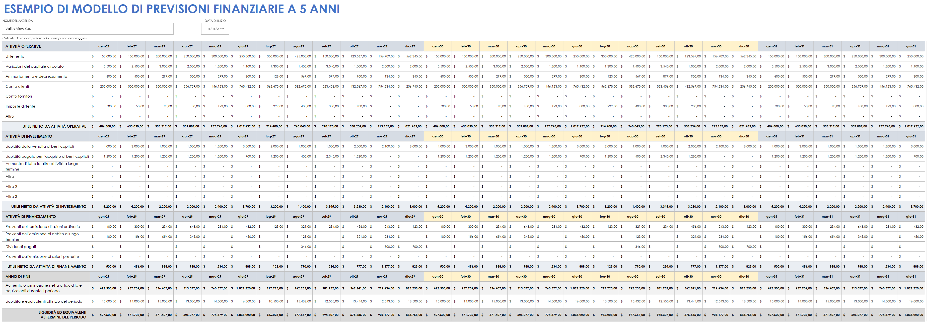The image size is (927, 323).
Task: Click beginning liquidity 18.500,00 under lug-29
Action: (271, 301)
